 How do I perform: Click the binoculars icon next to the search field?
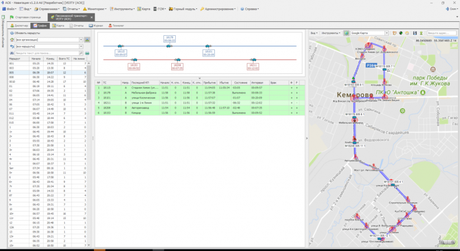(12, 53)
